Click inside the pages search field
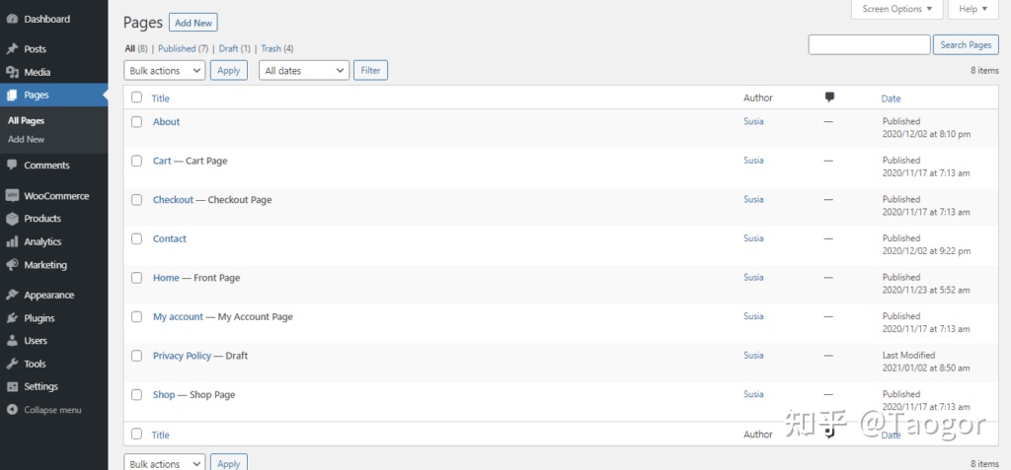 (x=869, y=44)
